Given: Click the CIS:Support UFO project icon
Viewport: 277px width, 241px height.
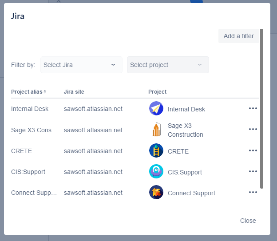Looking at the screenshot, I should click(156, 171).
